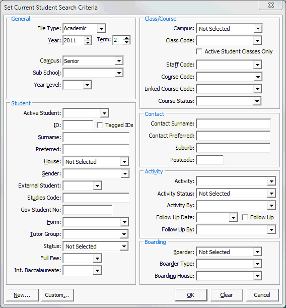The image size is (286, 308).
Task: Expand the Gender dropdown
Action: [x=125, y=173]
